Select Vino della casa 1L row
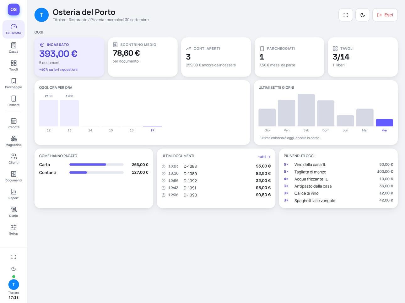The height and width of the screenshot is (303, 405). click(338, 165)
